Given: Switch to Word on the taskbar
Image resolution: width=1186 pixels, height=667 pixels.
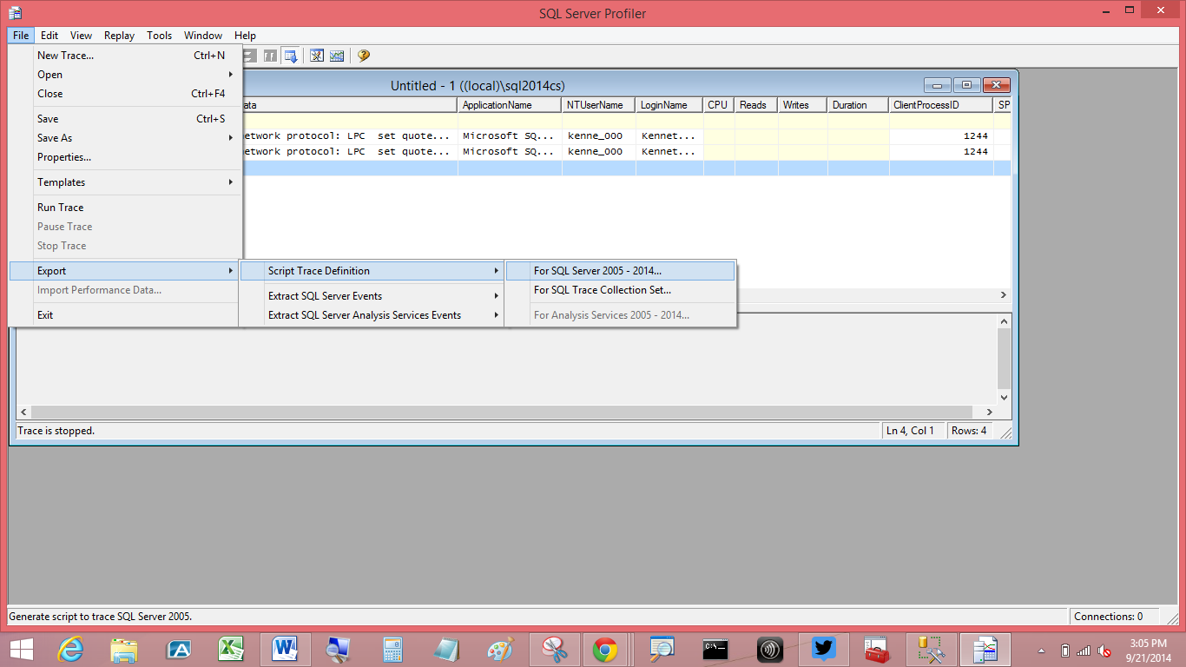Looking at the screenshot, I should pos(285,649).
